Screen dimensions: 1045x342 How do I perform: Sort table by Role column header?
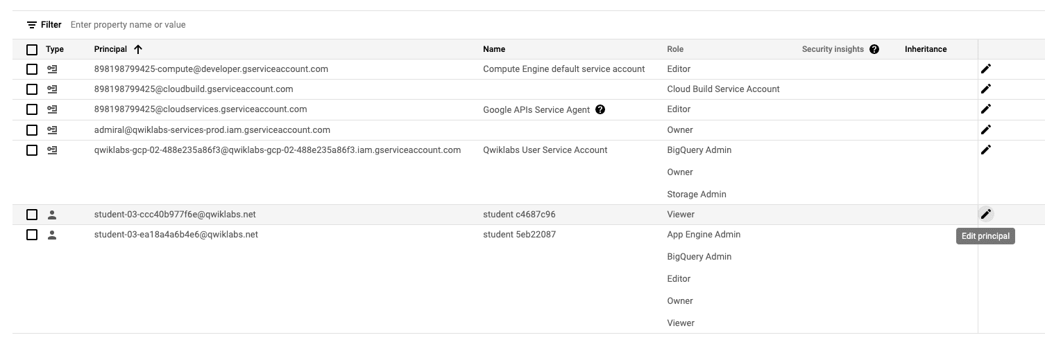click(675, 49)
